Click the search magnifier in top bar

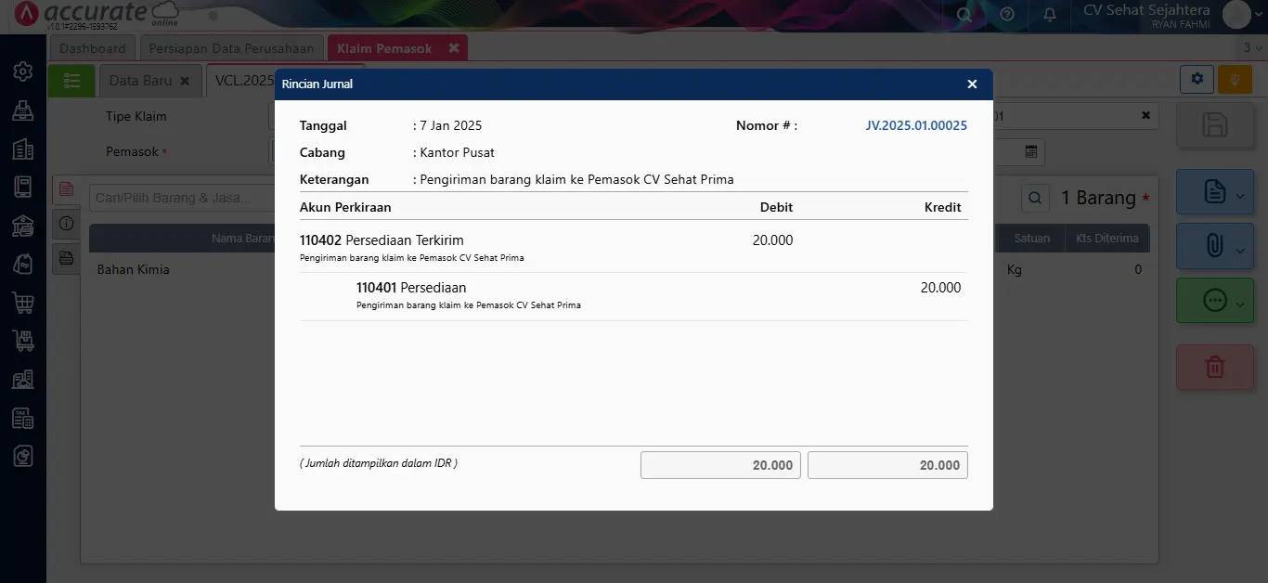point(964,15)
